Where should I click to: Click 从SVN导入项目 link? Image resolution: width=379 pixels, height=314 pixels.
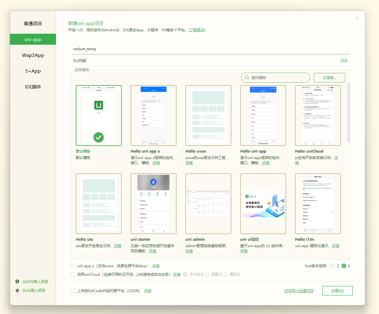coord(35,281)
